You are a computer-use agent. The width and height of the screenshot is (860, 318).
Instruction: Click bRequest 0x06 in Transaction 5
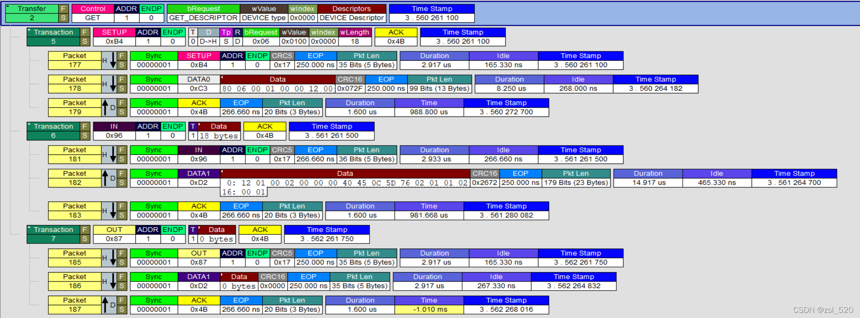(x=261, y=42)
